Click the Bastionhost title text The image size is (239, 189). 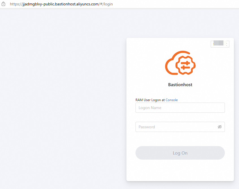(x=180, y=85)
